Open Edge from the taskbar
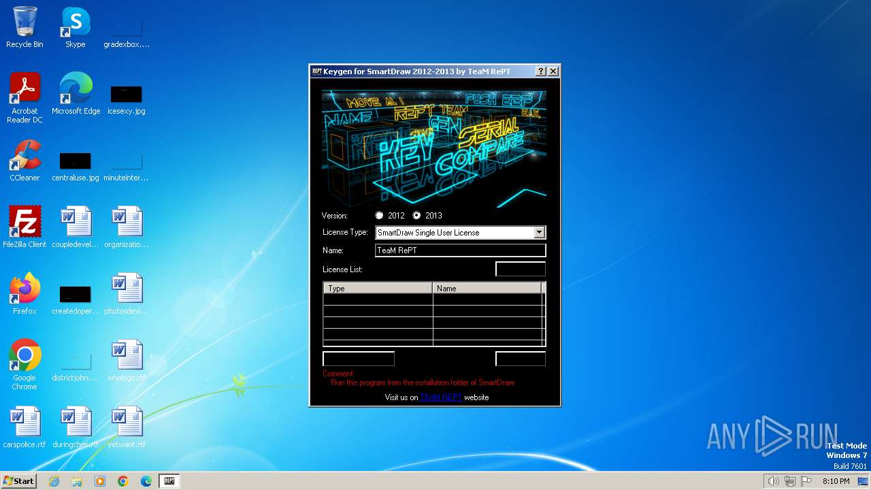 146,481
